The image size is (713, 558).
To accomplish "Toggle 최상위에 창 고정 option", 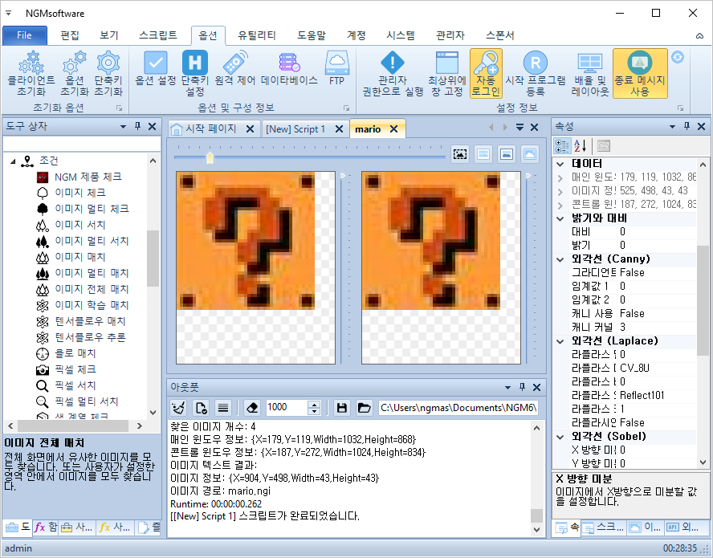I will tap(447, 73).
